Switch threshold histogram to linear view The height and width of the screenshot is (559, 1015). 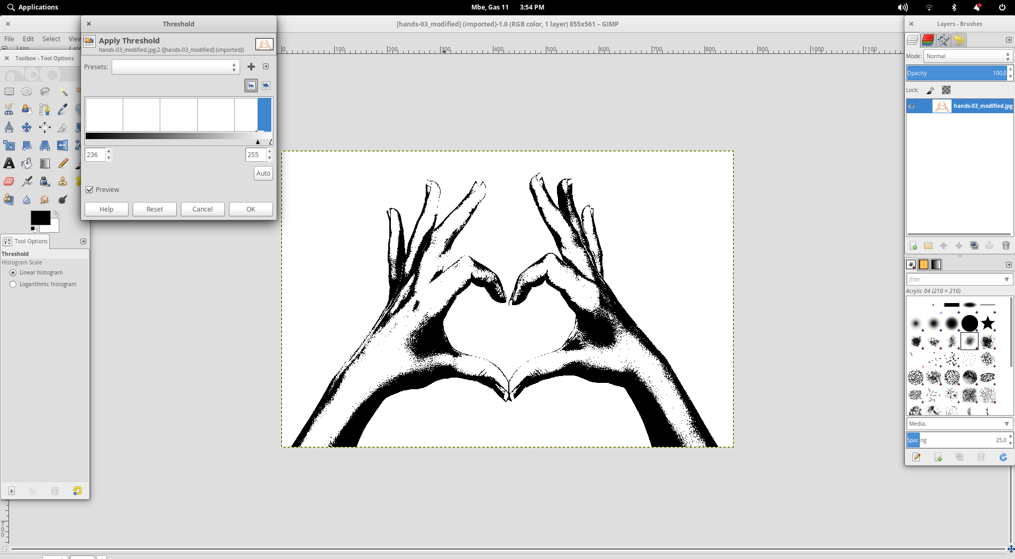pyautogui.click(x=251, y=86)
